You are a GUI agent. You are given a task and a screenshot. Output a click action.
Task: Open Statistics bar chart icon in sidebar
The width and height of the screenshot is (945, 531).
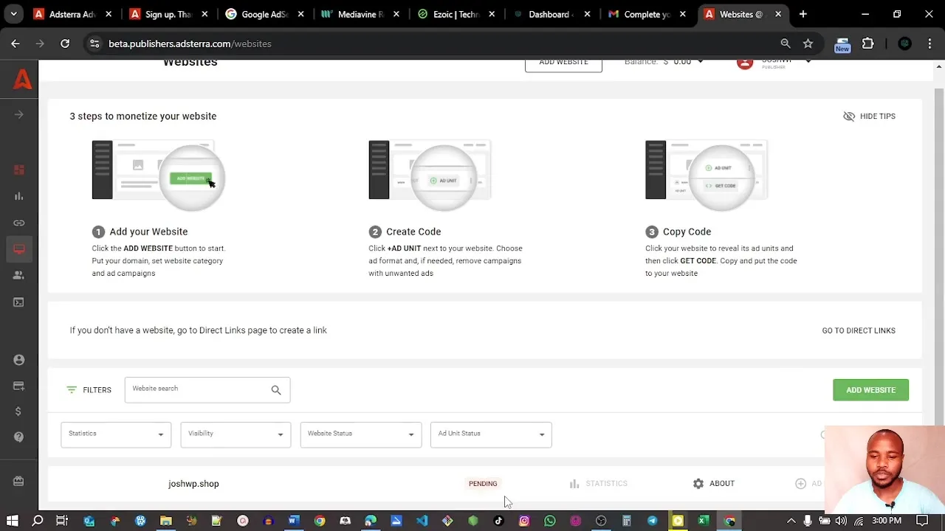(19, 196)
